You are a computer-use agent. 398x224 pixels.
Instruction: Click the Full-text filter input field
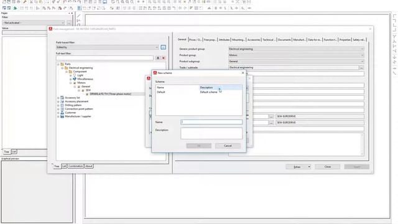pyautogui.click(x=104, y=58)
